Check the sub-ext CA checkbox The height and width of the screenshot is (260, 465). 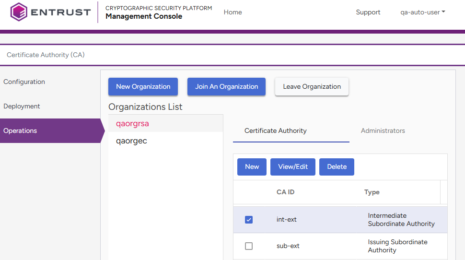[x=249, y=246]
